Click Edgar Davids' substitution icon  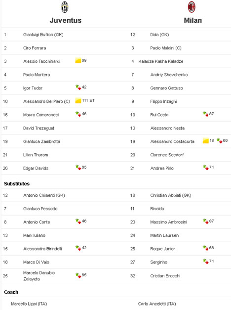pyautogui.click(x=78, y=167)
